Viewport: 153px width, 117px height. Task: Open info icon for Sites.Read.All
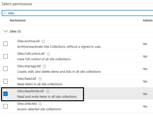(x=40, y=79)
